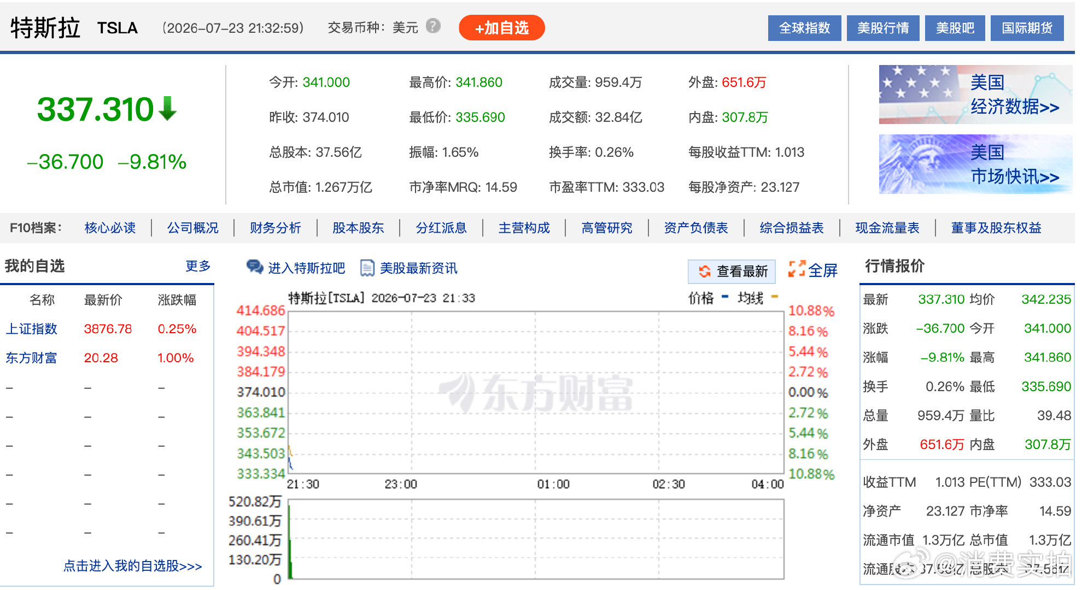Viewport: 1082px width, 590px height.
Task: Click 每股净资产 23.127 value
Action: (780, 187)
